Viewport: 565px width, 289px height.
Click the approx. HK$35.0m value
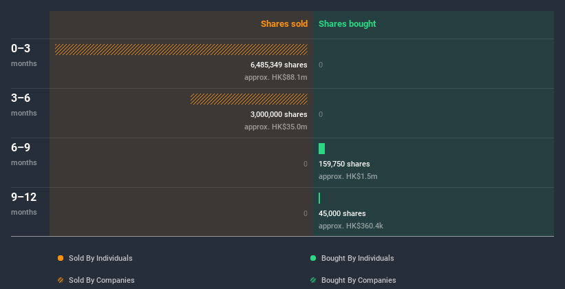tap(276, 127)
